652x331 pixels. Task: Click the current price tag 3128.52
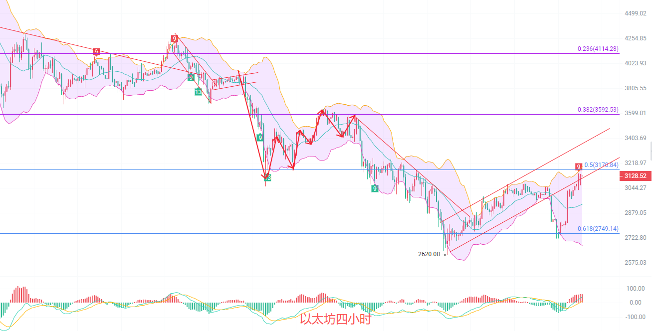635,176
